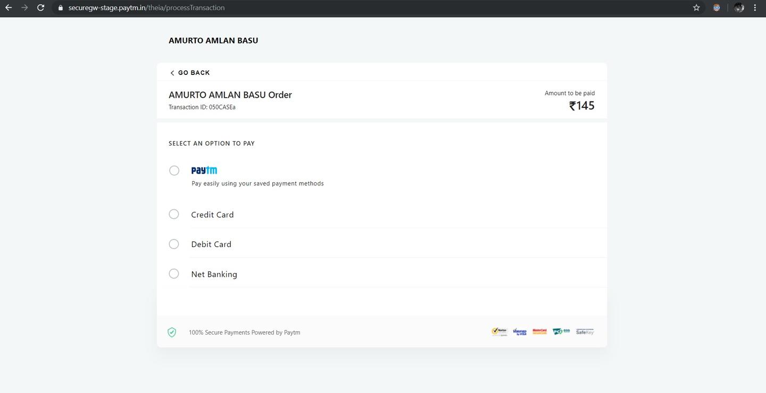Image resolution: width=766 pixels, height=393 pixels.
Task: Open the browser extension icon
Action: [717, 7]
